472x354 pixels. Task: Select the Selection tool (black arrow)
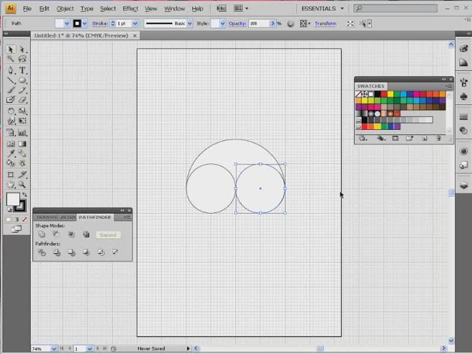(10, 49)
